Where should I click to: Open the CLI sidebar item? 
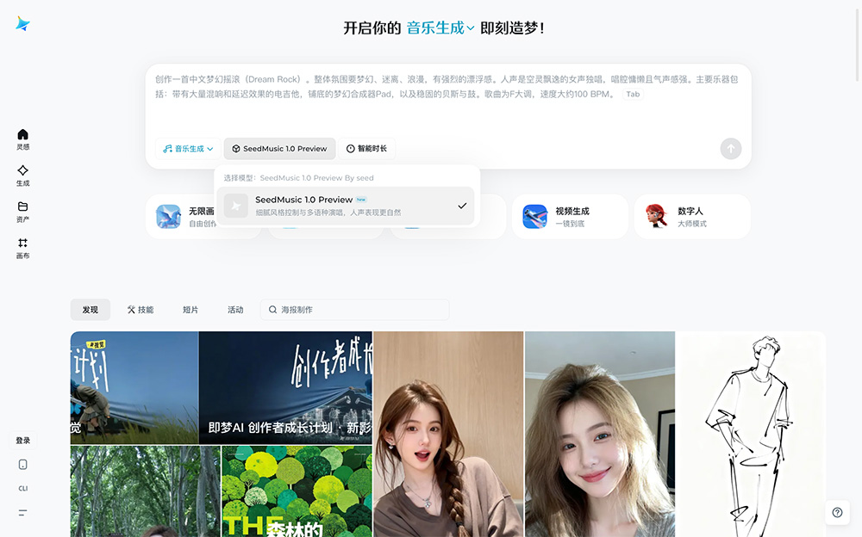click(x=22, y=488)
